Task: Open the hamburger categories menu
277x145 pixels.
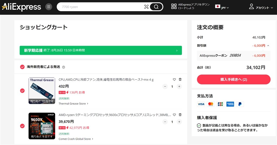Action: pos(49,7)
